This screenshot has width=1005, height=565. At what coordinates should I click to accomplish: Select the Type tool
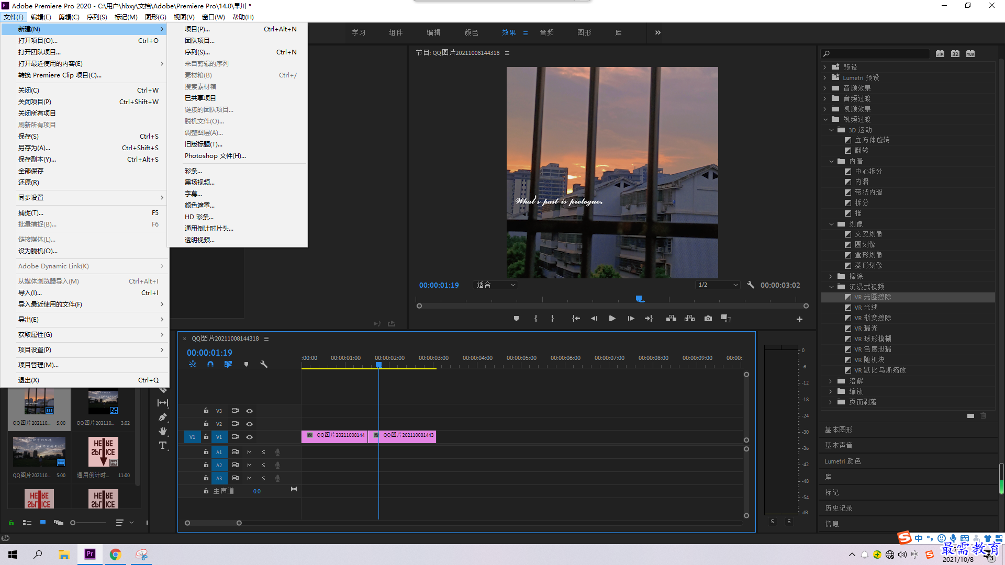(163, 445)
